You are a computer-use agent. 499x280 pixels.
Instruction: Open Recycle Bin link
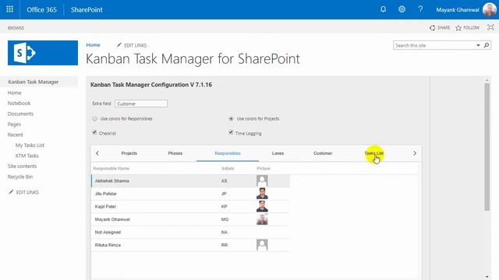(20, 177)
